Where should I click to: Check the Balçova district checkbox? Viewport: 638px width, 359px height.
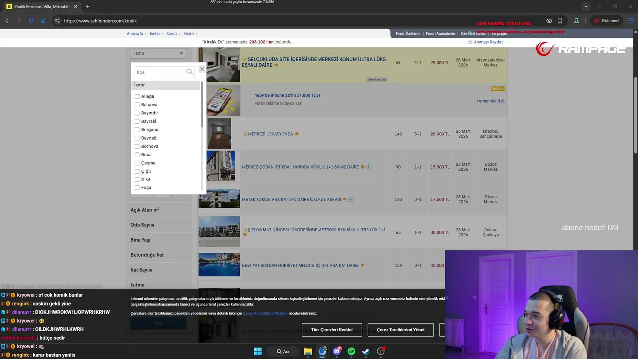137,105
